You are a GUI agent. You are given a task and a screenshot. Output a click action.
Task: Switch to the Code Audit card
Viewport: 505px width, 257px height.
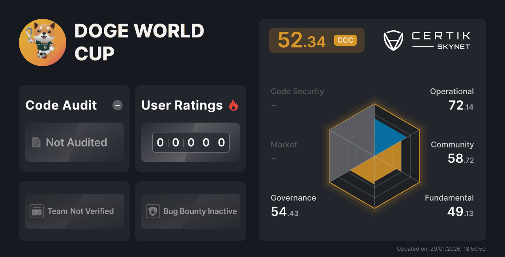point(74,128)
